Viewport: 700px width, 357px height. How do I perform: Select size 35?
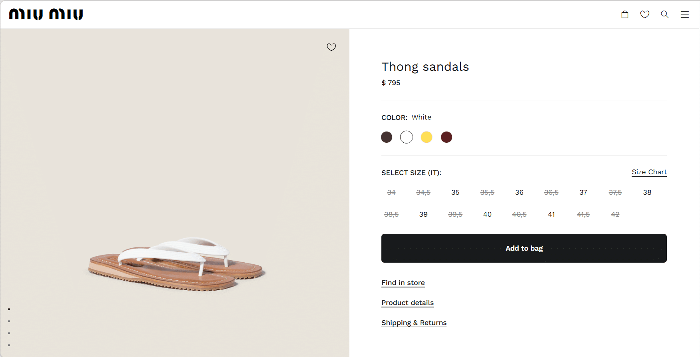coord(455,192)
